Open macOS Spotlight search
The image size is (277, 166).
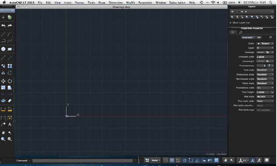270,3
